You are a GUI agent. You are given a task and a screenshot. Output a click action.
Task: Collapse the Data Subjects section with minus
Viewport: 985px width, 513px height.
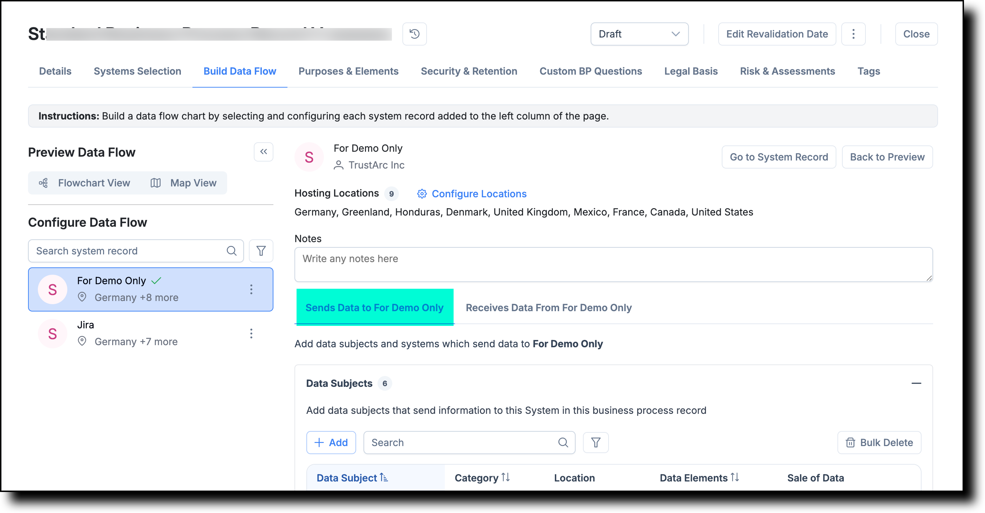(916, 383)
